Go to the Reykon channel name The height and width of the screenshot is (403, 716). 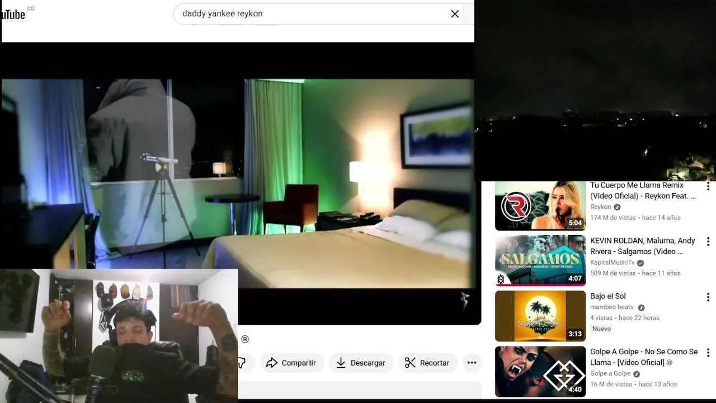coord(601,207)
